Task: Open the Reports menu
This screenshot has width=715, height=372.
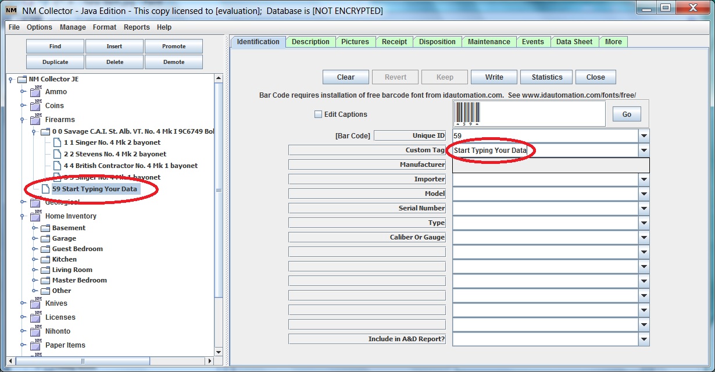Action: point(137,27)
